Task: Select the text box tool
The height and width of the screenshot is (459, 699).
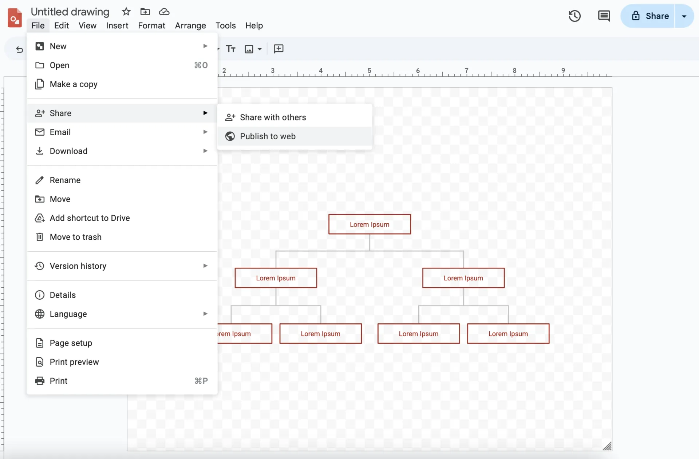Action: [231, 49]
